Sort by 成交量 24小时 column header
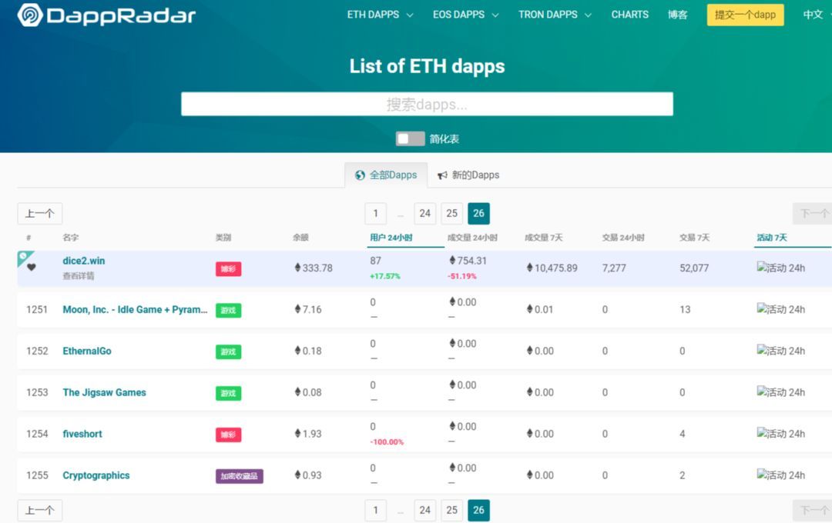 point(472,238)
